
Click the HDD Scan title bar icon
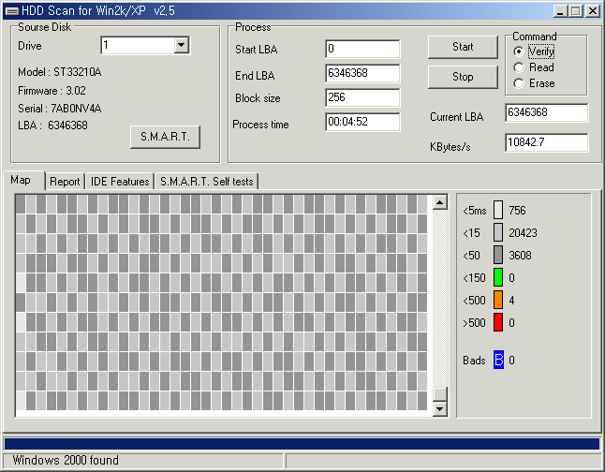pyautogui.click(x=11, y=11)
